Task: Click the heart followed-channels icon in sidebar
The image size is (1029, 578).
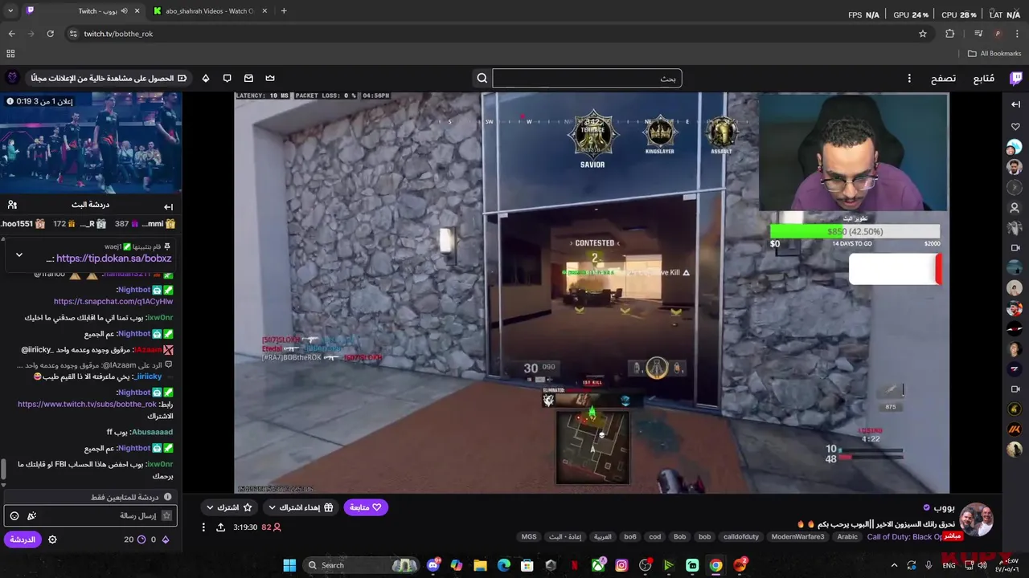Action: 1015,127
